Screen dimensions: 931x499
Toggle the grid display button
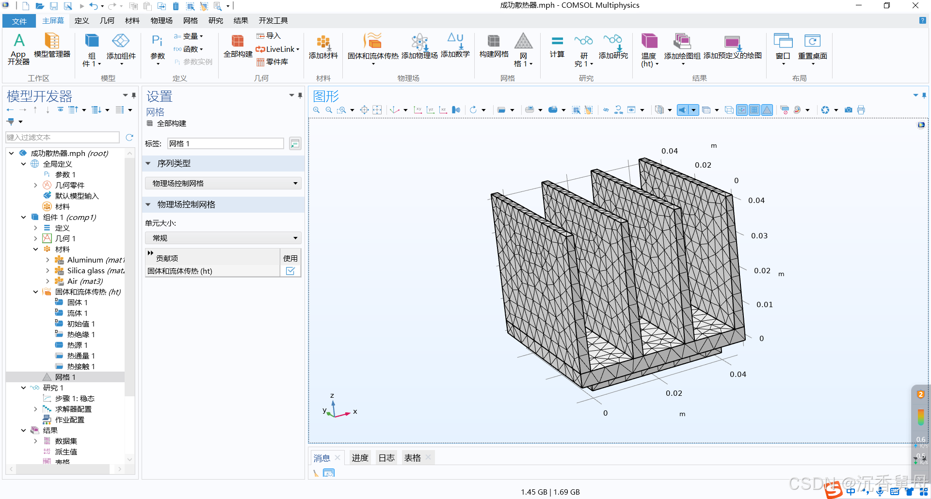coord(754,110)
